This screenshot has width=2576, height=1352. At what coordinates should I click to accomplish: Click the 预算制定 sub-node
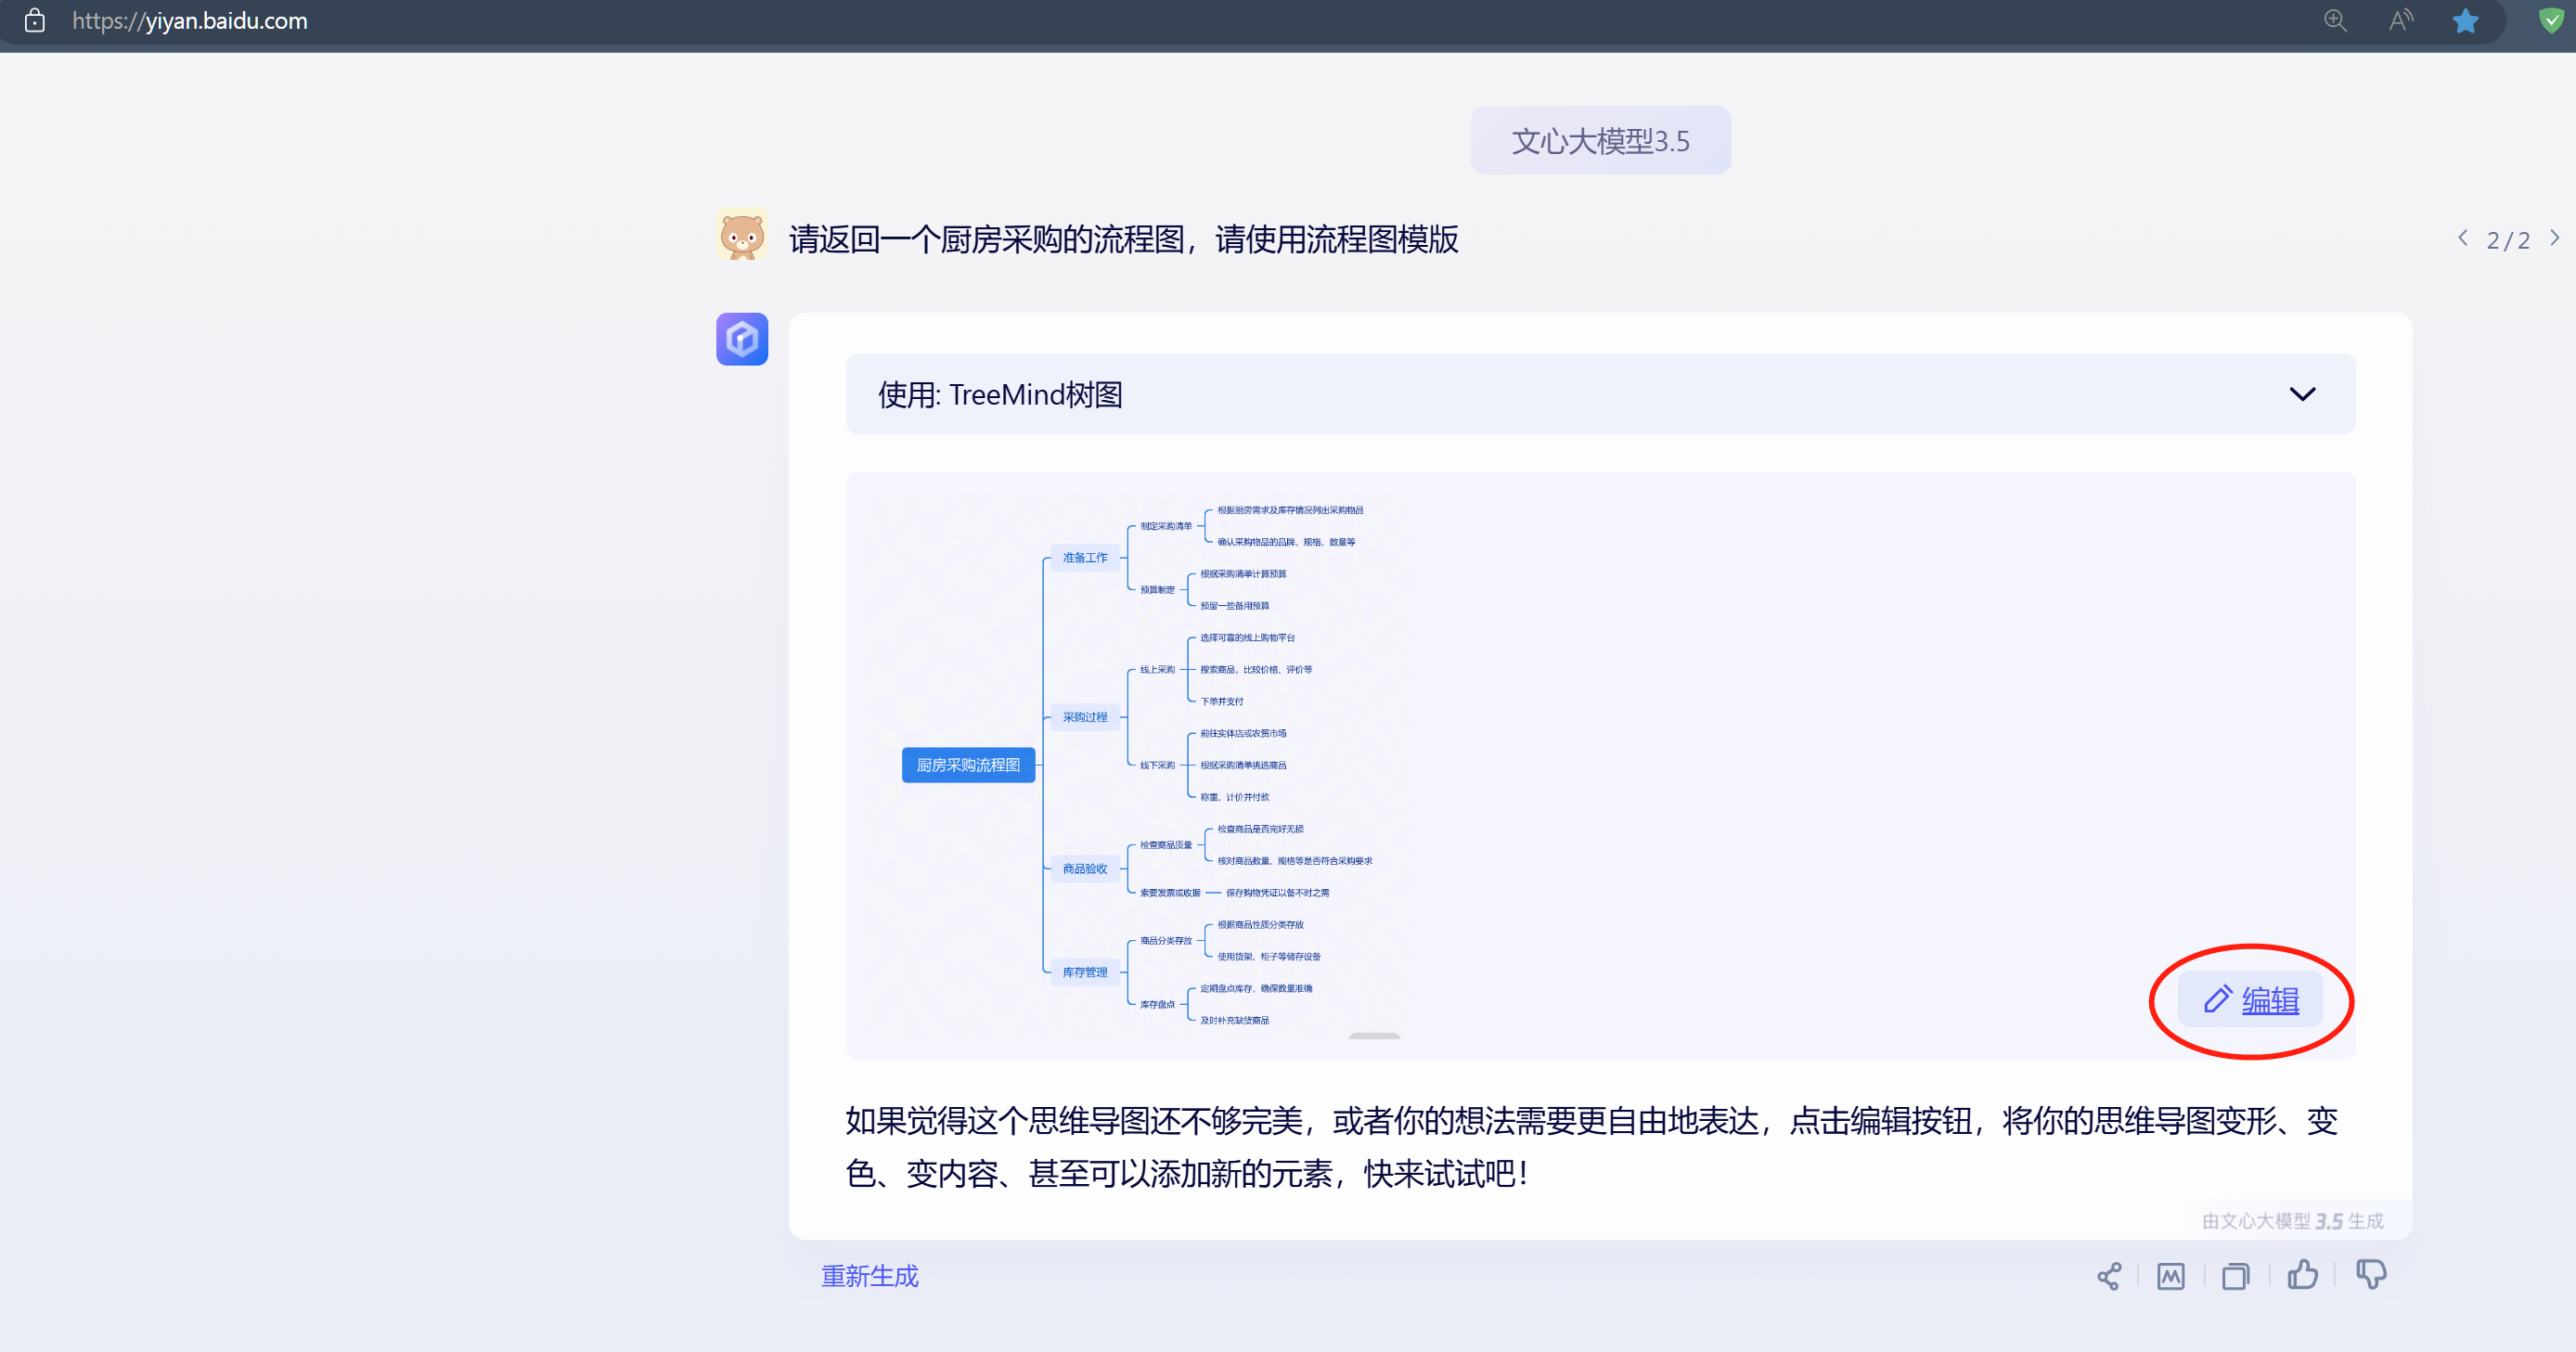(x=1158, y=590)
